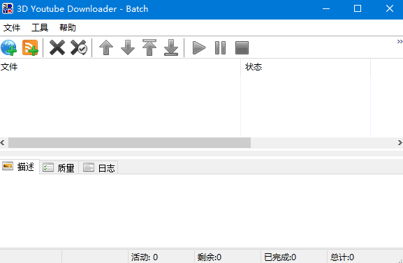
Task: Expand toolbar overflow chevron
Action: (x=400, y=41)
